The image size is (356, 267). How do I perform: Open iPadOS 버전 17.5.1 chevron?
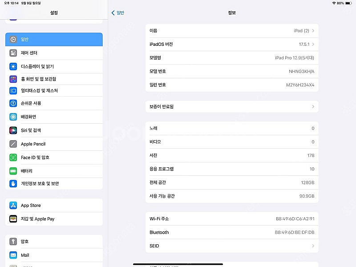pyautogui.click(x=313, y=44)
